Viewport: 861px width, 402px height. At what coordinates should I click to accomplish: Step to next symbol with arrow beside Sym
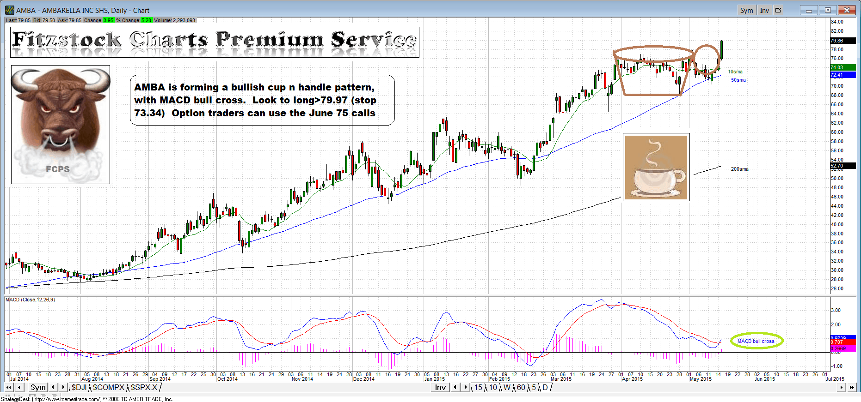point(63,388)
